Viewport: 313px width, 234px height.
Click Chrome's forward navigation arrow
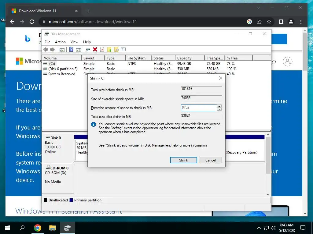[22, 22]
